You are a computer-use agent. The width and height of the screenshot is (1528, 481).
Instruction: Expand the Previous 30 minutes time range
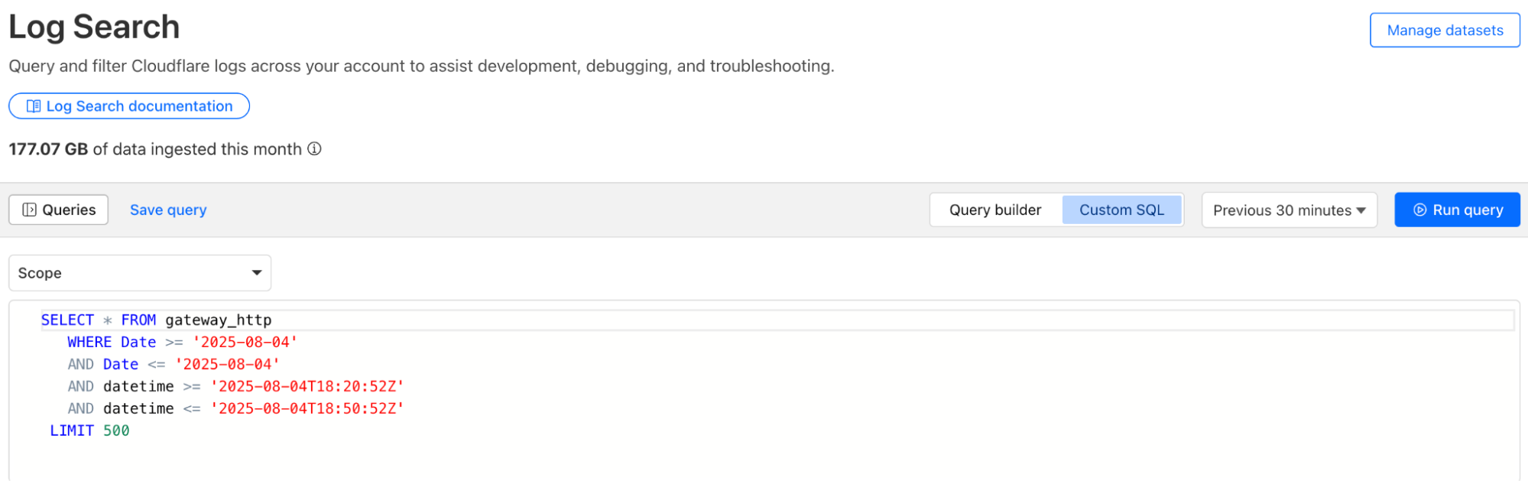click(1289, 210)
